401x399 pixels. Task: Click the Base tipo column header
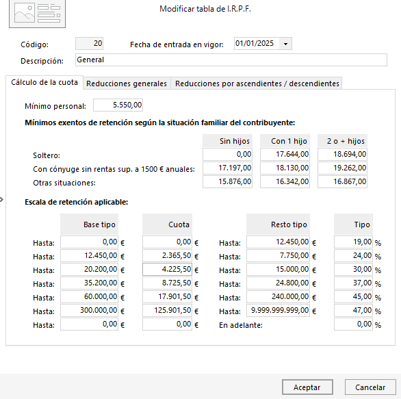coord(89,224)
